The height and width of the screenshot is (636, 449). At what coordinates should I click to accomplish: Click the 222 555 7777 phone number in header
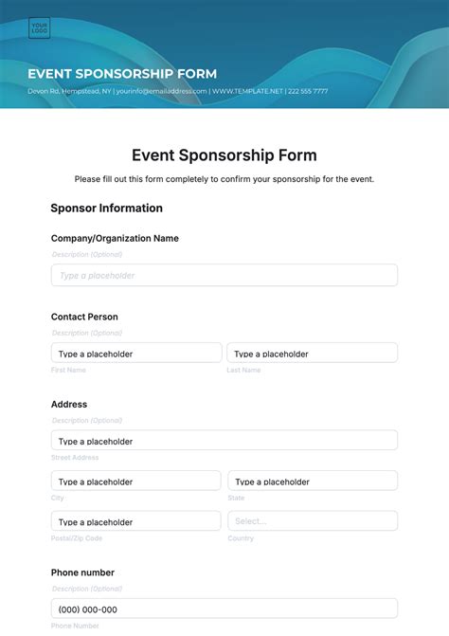pos(308,91)
